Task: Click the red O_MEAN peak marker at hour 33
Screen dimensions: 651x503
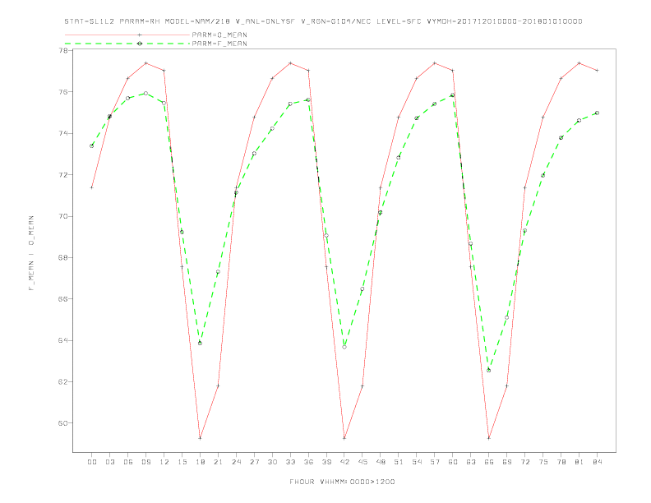Action: coord(290,63)
